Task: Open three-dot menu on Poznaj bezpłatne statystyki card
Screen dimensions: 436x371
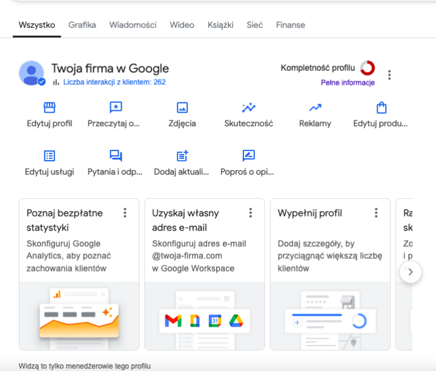Action: click(x=125, y=213)
